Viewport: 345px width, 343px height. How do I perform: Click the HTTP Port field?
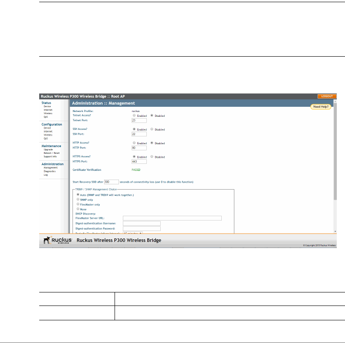139,148
